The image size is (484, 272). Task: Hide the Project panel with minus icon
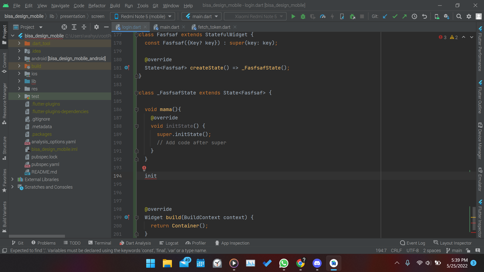click(x=106, y=27)
